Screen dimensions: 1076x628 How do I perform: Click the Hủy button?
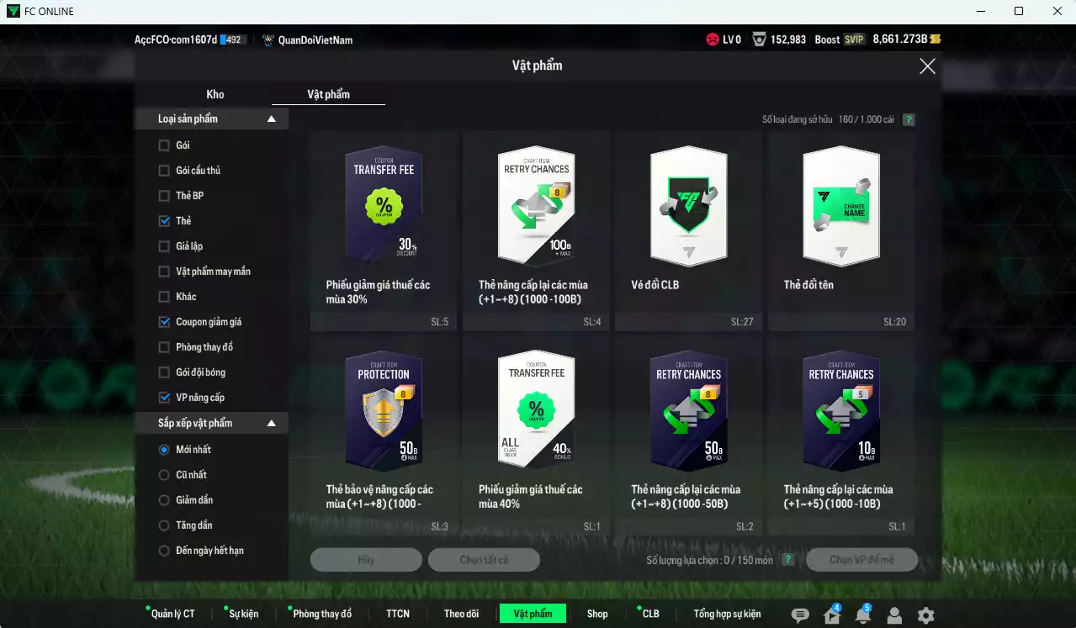(366, 560)
